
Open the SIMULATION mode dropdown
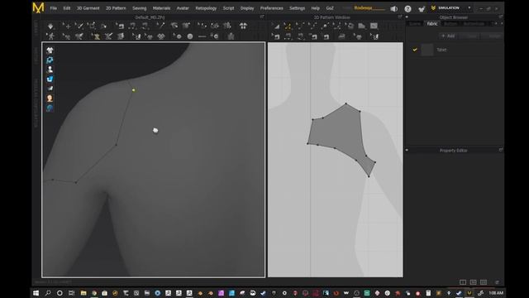point(469,7)
